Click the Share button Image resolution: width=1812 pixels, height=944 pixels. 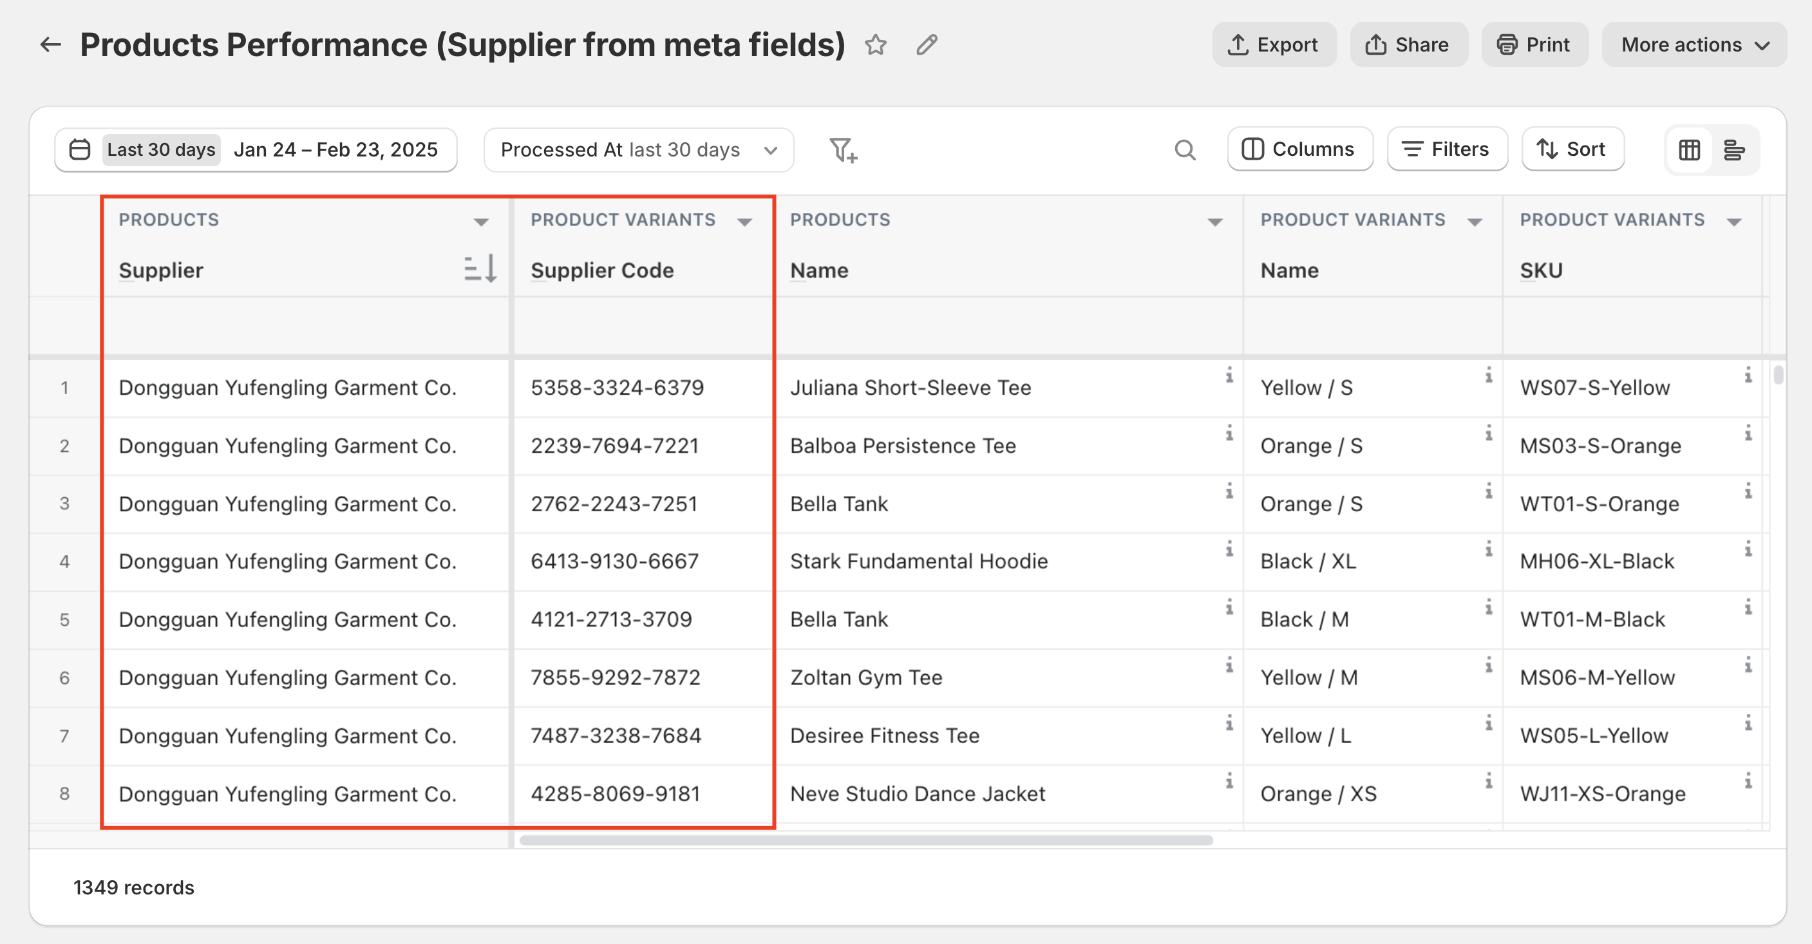[x=1408, y=45]
